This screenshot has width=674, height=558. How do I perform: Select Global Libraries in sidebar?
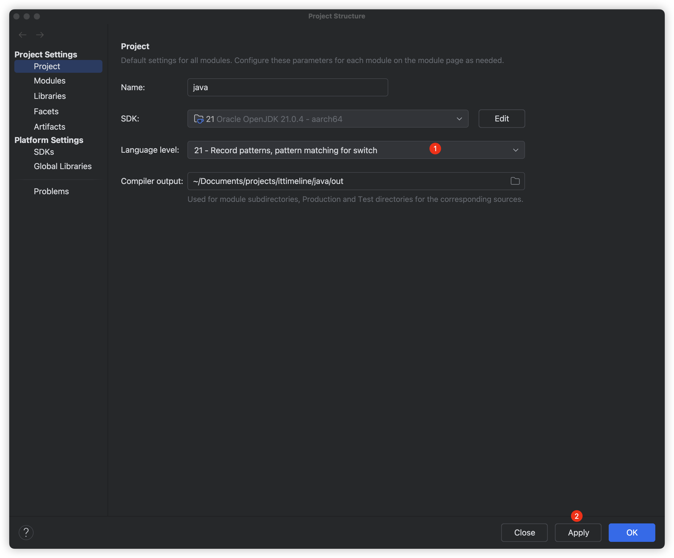[62, 166]
